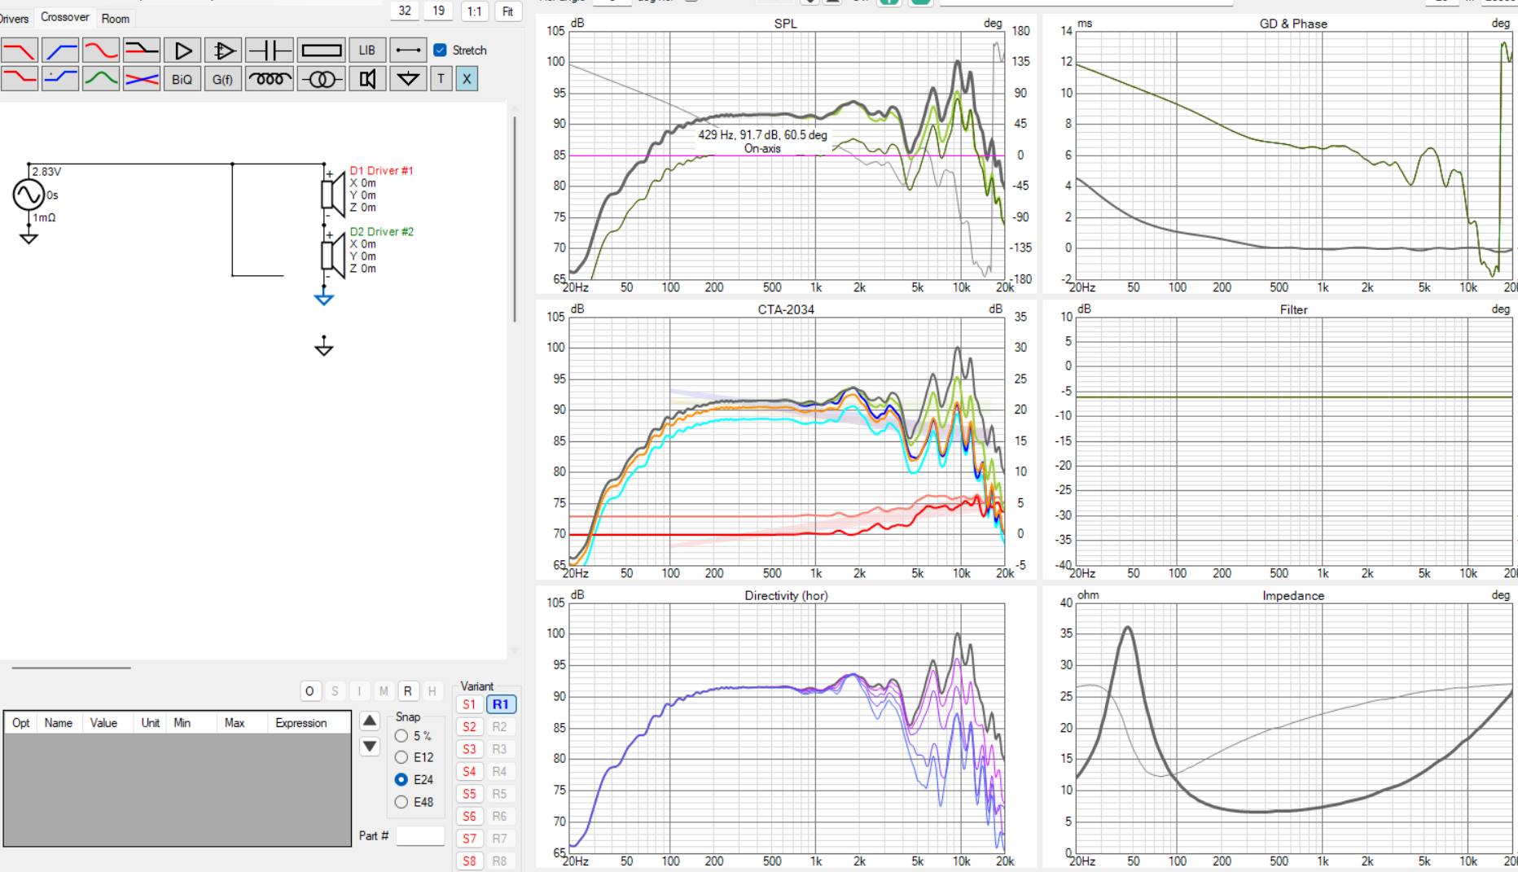This screenshot has width=1518, height=872.
Task: Select variant R1
Action: (x=501, y=704)
